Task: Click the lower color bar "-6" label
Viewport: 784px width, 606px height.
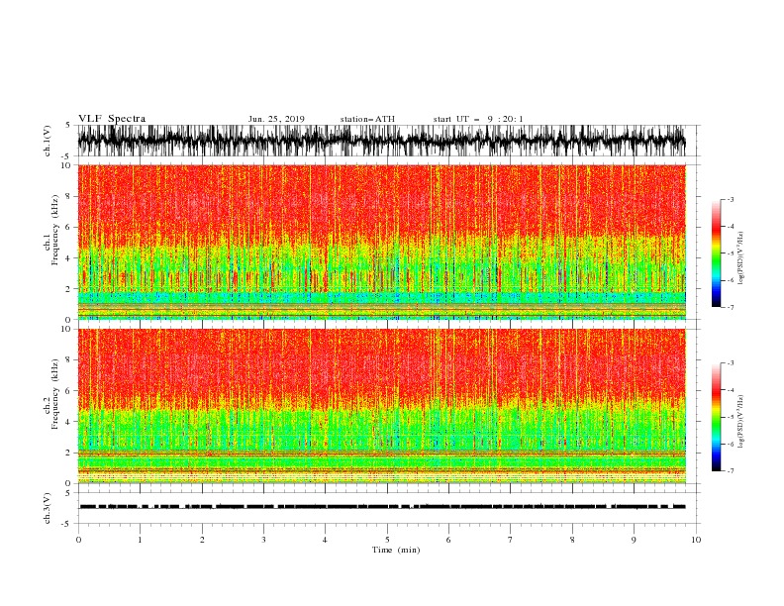Action: 730,444
